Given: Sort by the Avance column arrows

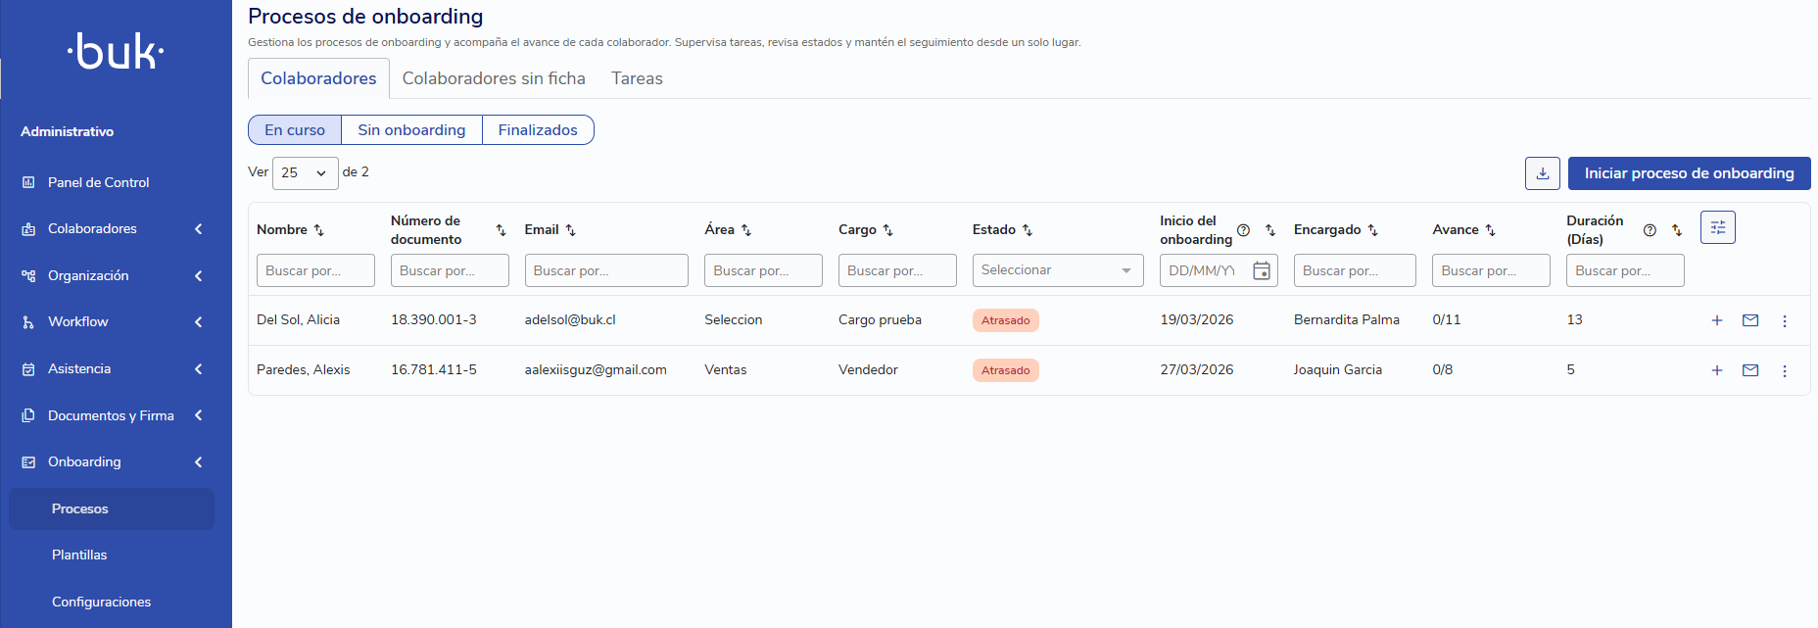Looking at the screenshot, I should point(1490,230).
